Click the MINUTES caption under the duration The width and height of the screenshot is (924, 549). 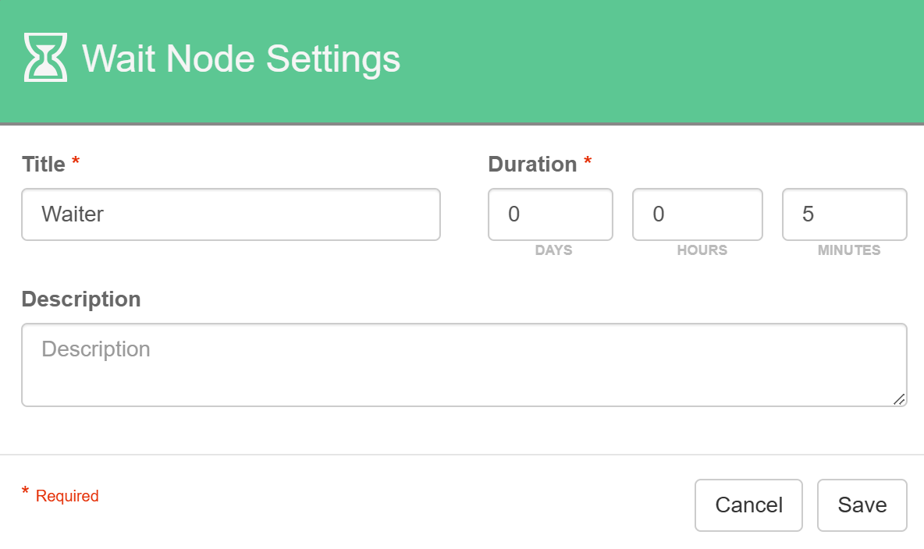pos(849,250)
